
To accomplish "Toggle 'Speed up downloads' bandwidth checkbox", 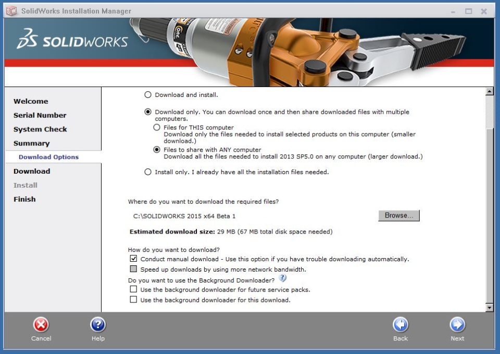I will (x=133, y=269).
